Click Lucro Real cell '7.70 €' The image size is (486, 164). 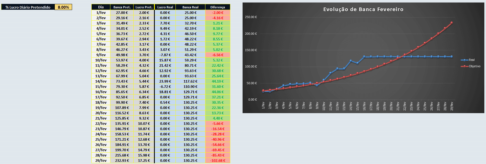165,23
